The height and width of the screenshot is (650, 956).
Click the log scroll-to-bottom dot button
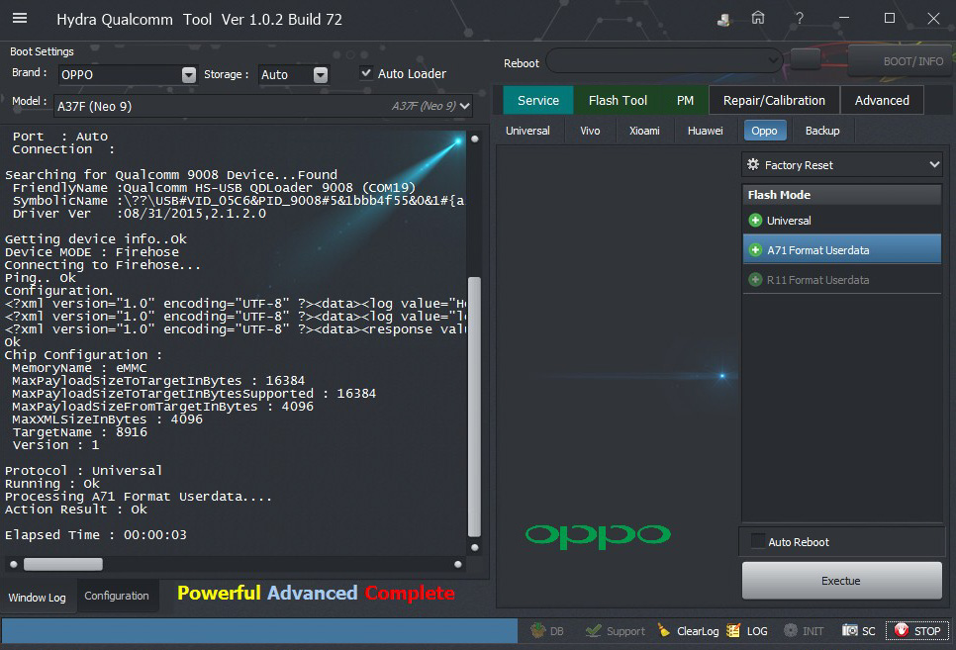(x=474, y=547)
